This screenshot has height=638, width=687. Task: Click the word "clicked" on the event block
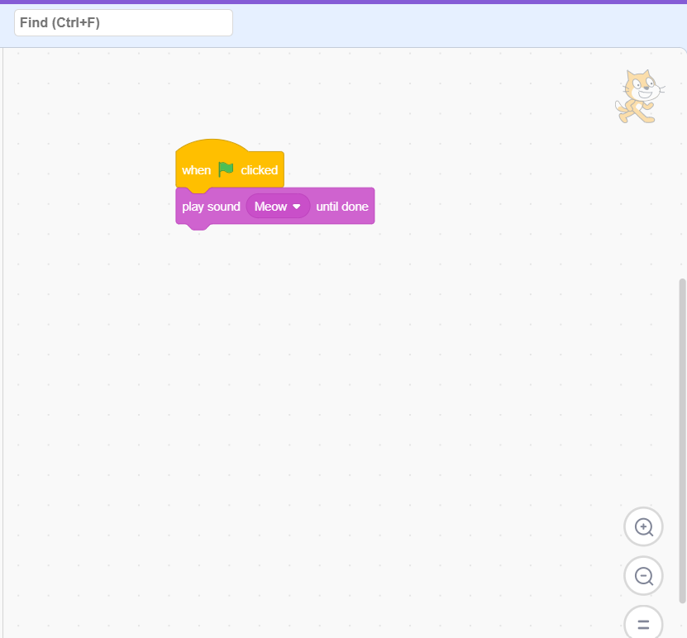(260, 170)
